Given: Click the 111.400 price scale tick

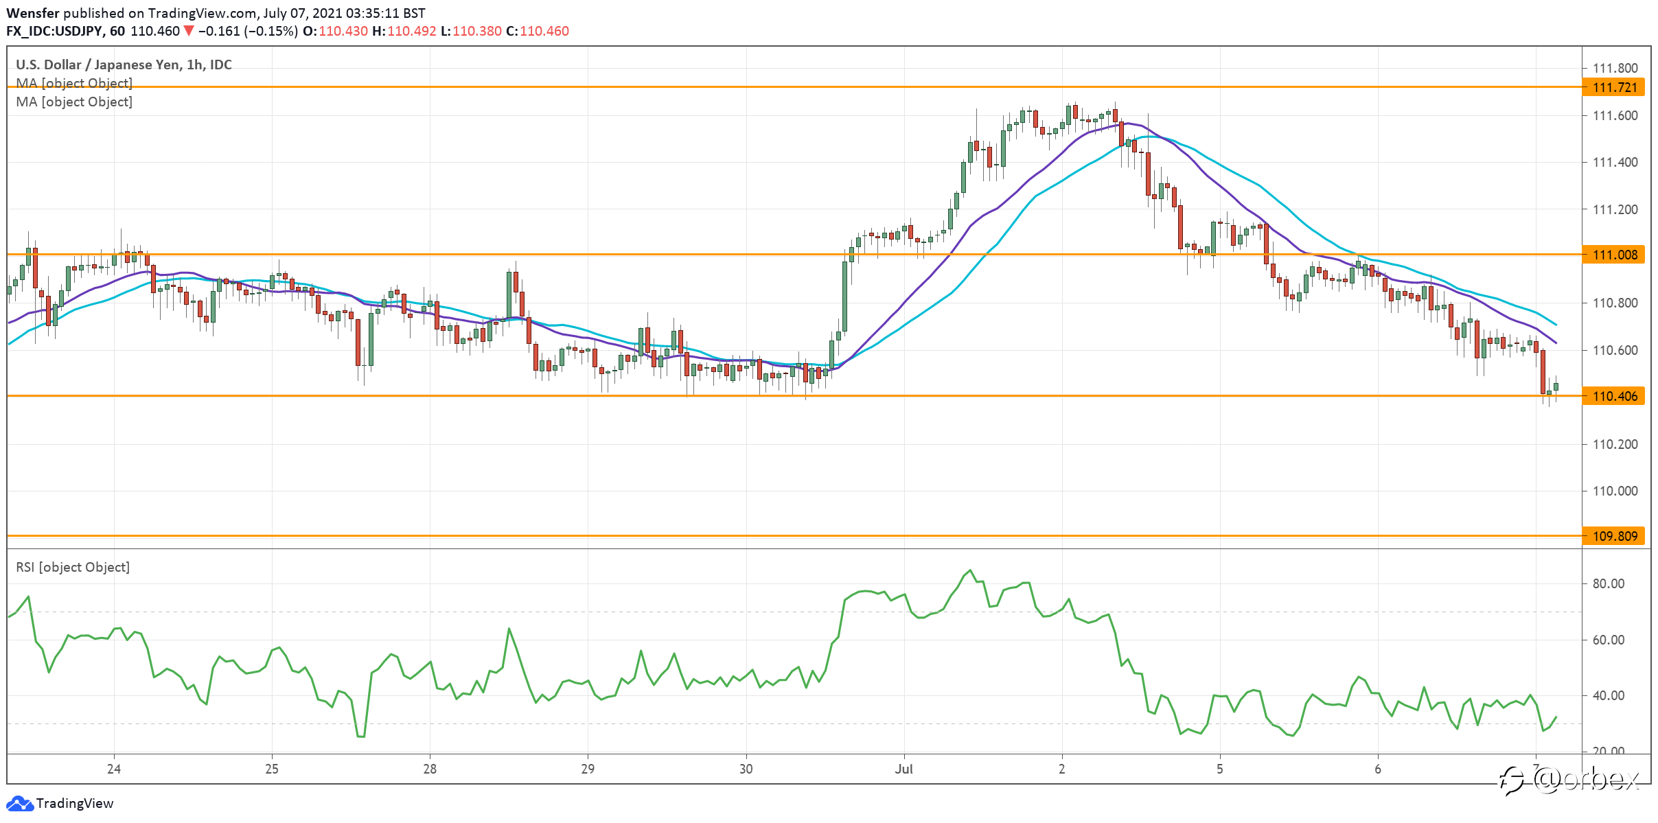Looking at the screenshot, I should pos(1615,162).
